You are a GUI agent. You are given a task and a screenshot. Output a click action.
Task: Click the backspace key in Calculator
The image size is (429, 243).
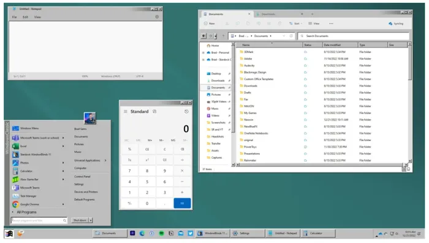[182, 149]
